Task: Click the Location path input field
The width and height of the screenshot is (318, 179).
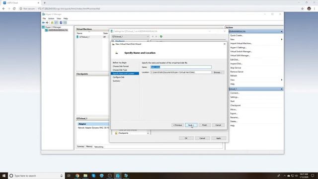Action: (x=181, y=72)
